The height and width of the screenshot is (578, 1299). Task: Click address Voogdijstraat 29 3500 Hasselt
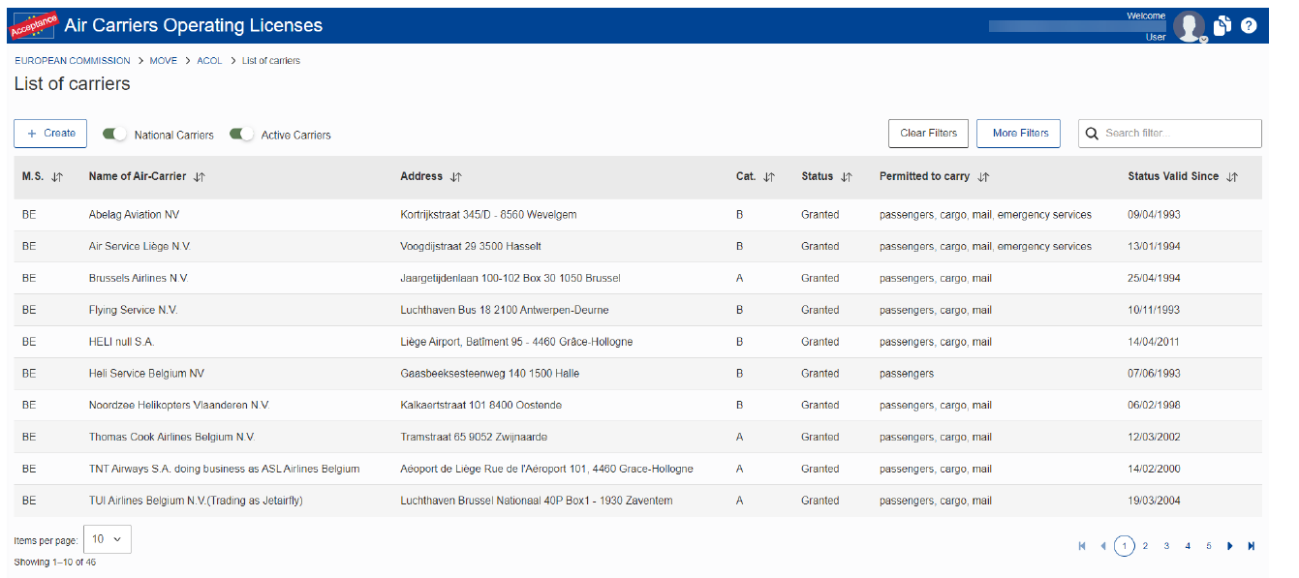471,247
